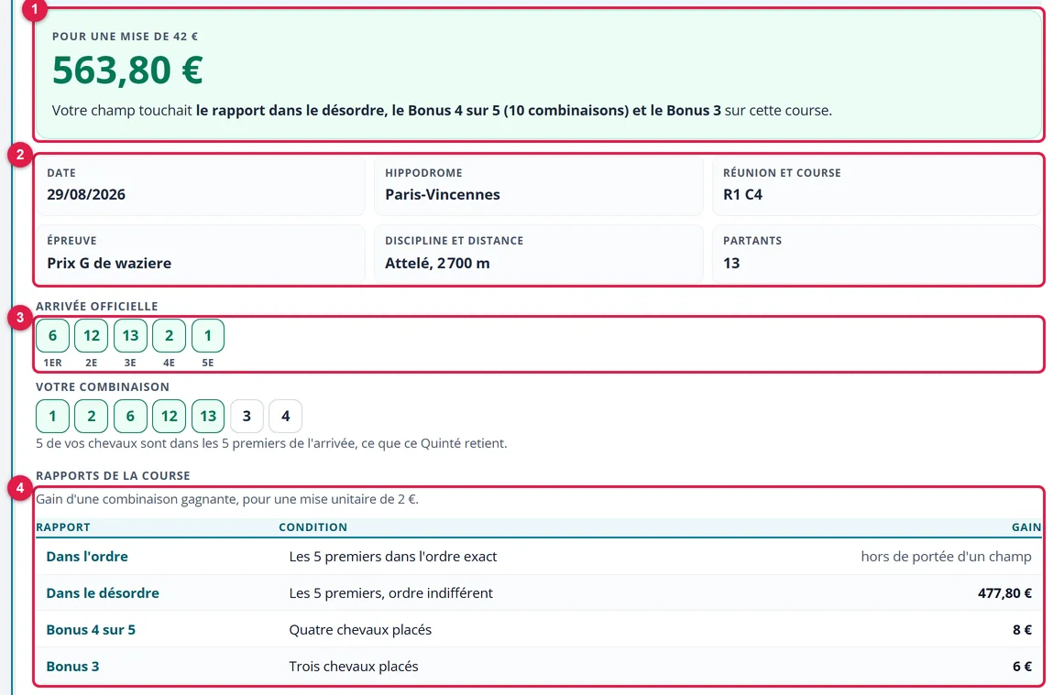Image resolution: width=1053 pixels, height=695 pixels.
Task: Select the 'POUR UNE MISE DE 42 €' label
Action: (x=125, y=37)
